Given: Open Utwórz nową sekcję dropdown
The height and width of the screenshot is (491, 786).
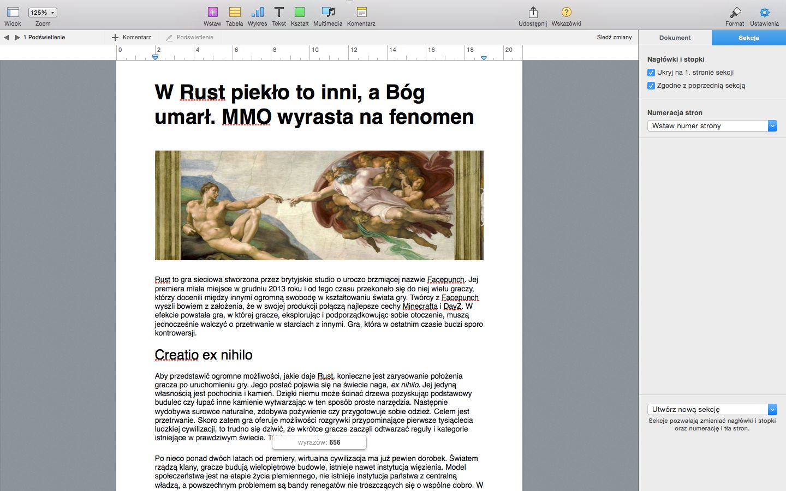Looking at the screenshot, I should pyautogui.click(x=712, y=409).
